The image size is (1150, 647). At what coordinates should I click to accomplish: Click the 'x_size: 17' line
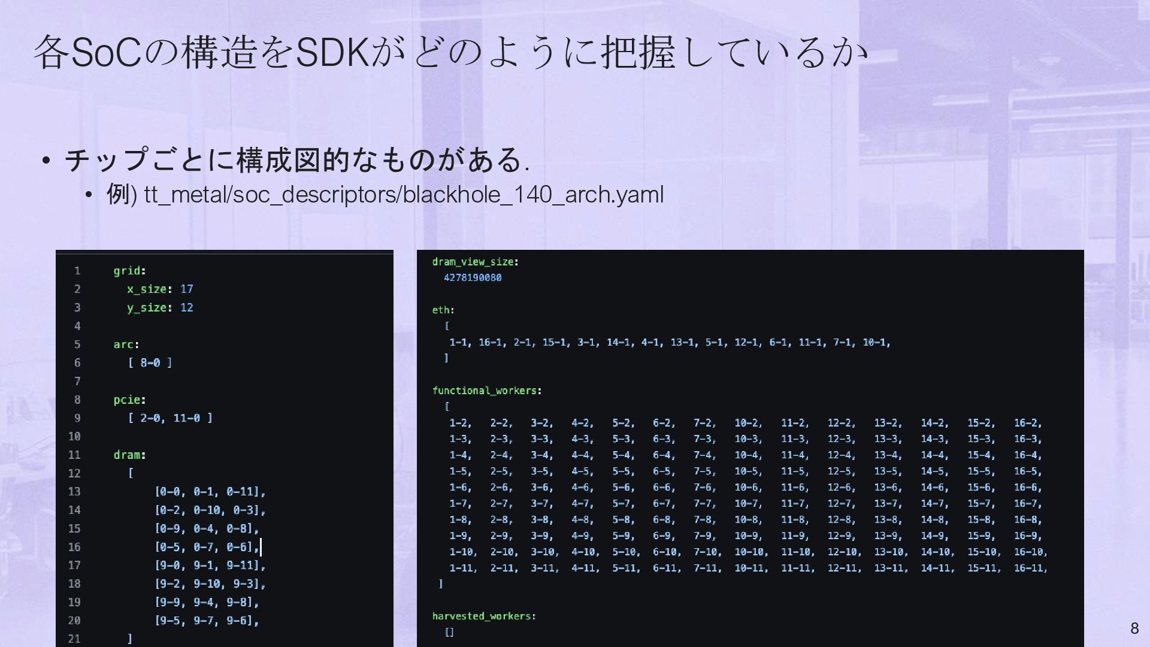[x=160, y=289]
